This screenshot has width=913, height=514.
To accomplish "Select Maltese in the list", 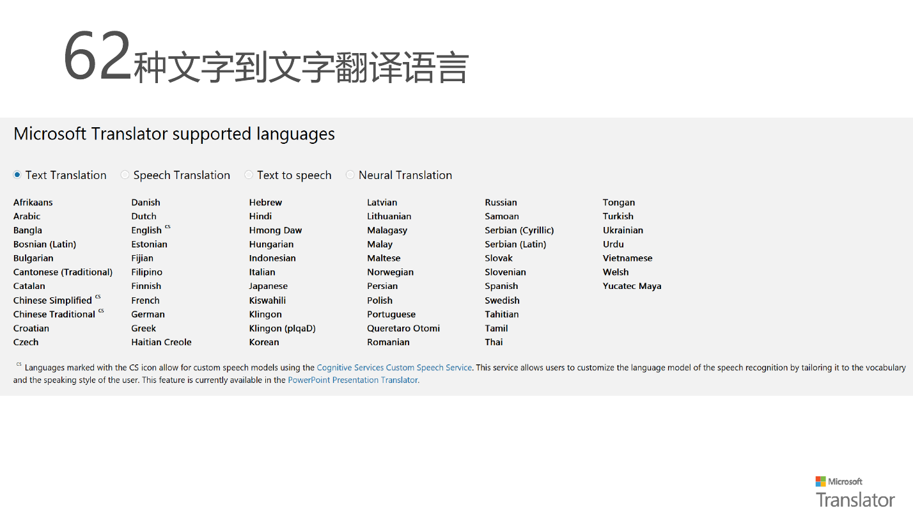I will [x=384, y=258].
